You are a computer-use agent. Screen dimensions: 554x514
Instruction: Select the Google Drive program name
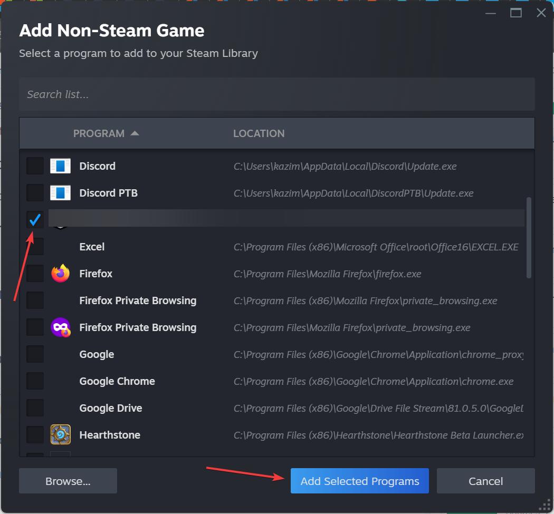tap(111, 408)
